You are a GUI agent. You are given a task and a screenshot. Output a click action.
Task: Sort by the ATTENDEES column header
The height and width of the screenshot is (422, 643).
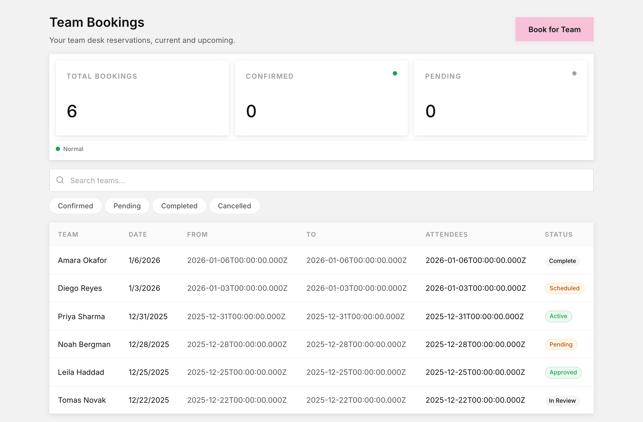(447, 234)
